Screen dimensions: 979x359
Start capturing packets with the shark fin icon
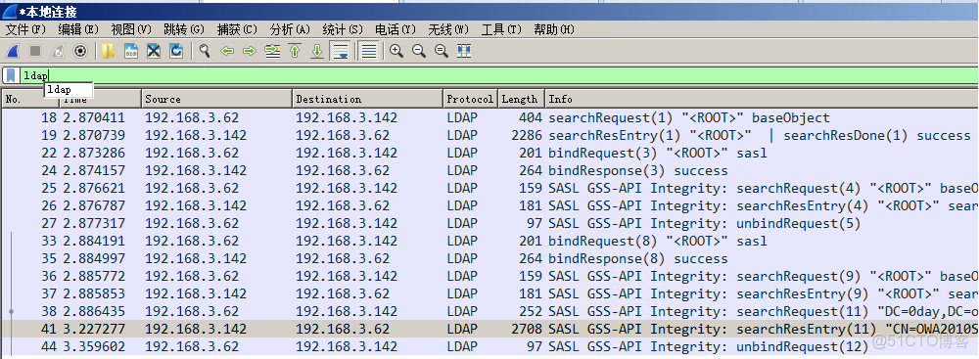pos(13,51)
